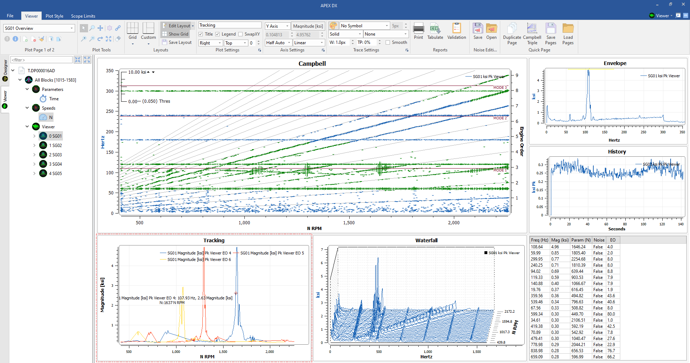This screenshot has height=363, width=690.
Task: Open the Viewer mode menu at top right
Action: tap(661, 15)
